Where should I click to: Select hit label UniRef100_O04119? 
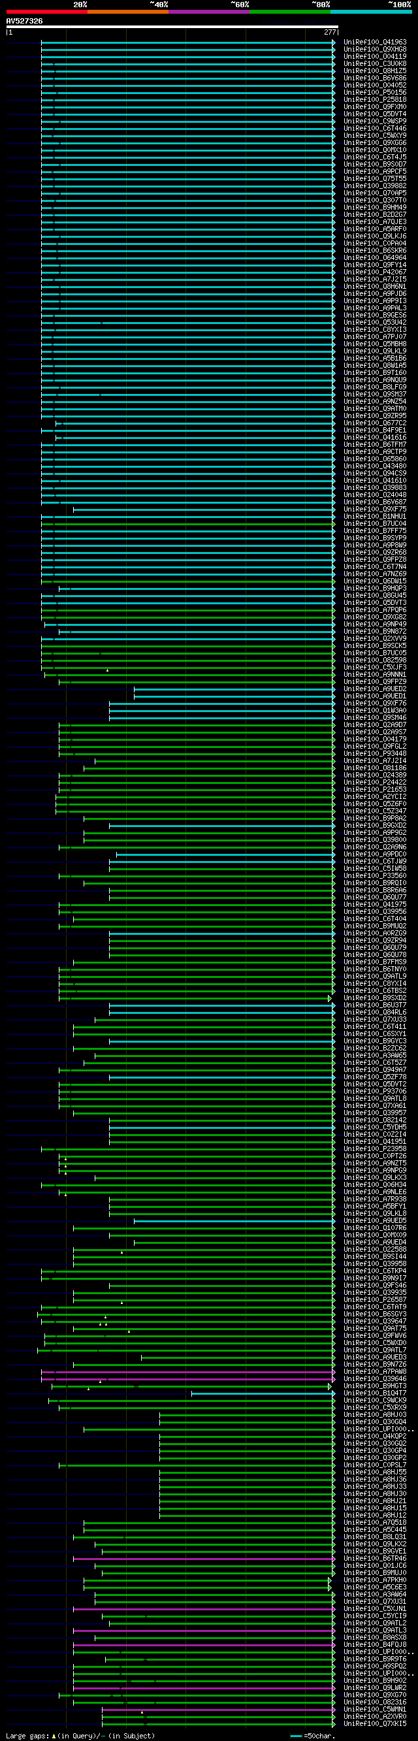[x=375, y=57]
